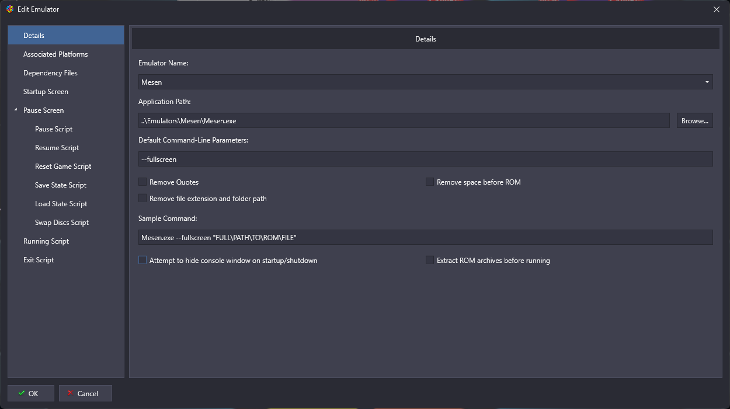Image resolution: width=730 pixels, height=409 pixels.
Task: Collapse the Pause Screen tree arrow
Action: [16, 110]
